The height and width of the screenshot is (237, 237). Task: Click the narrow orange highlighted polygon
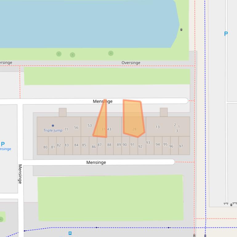coord(102,123)
